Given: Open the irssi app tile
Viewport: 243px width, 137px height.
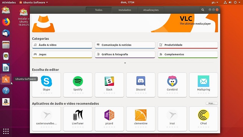Looking at the screenshot, I should (x=172, y=119).
